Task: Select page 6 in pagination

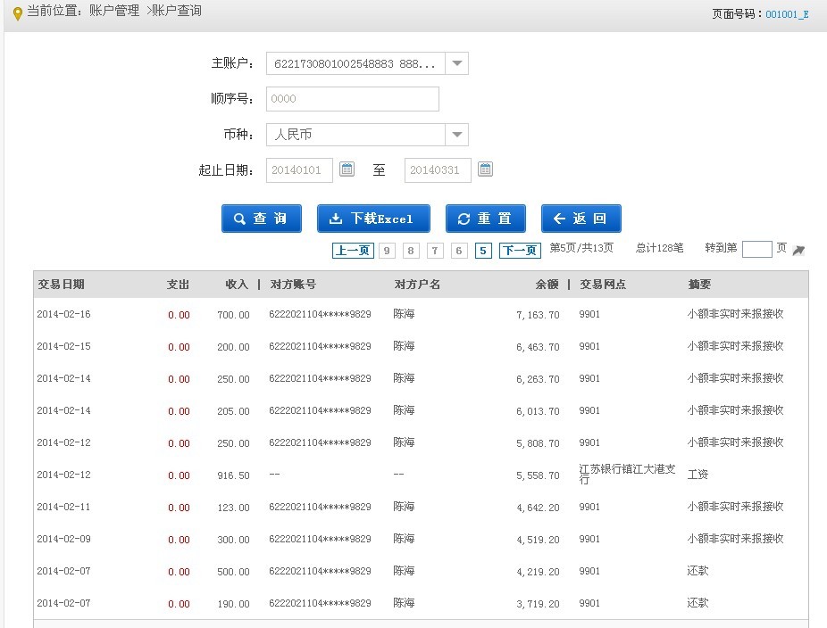Action: click(459, 251)
